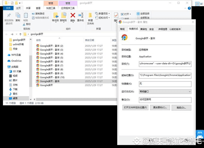Sort files by 名称 column header
This screenshot has width=204, height=148.
click(38, 40)
